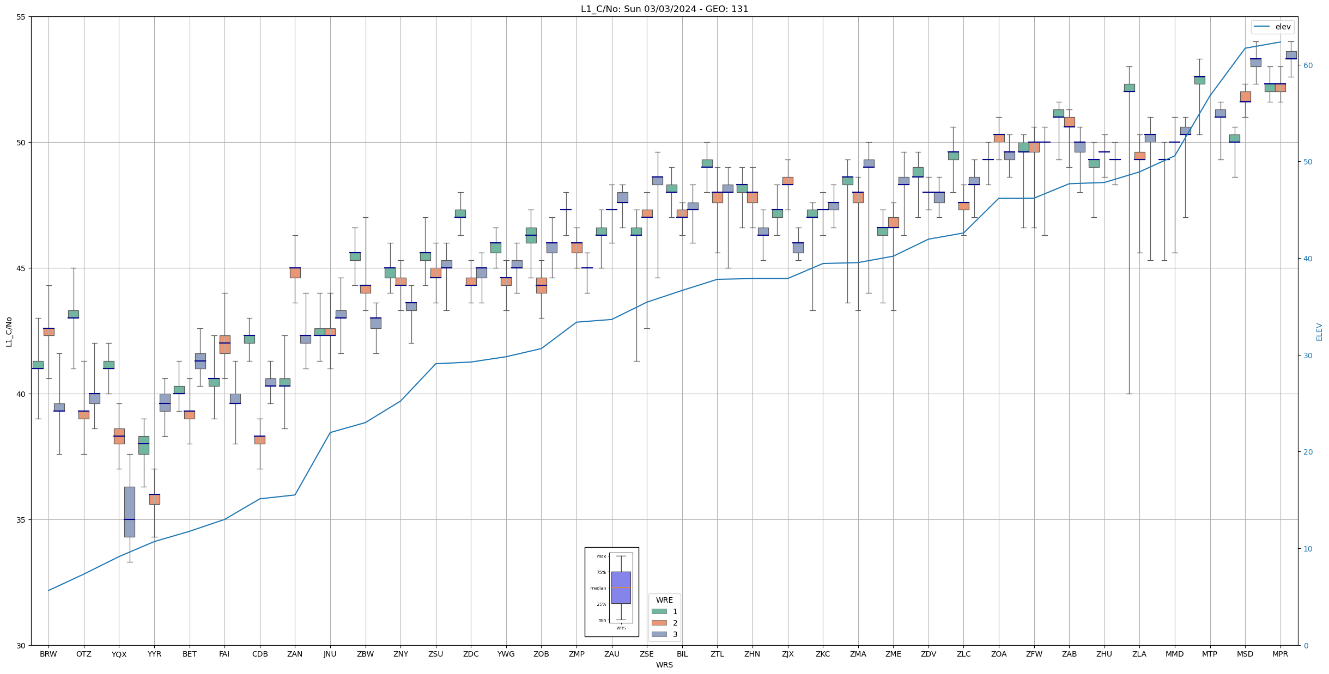
Task: Click the L1_C/No y-axis title
Action: coord(9,331)
